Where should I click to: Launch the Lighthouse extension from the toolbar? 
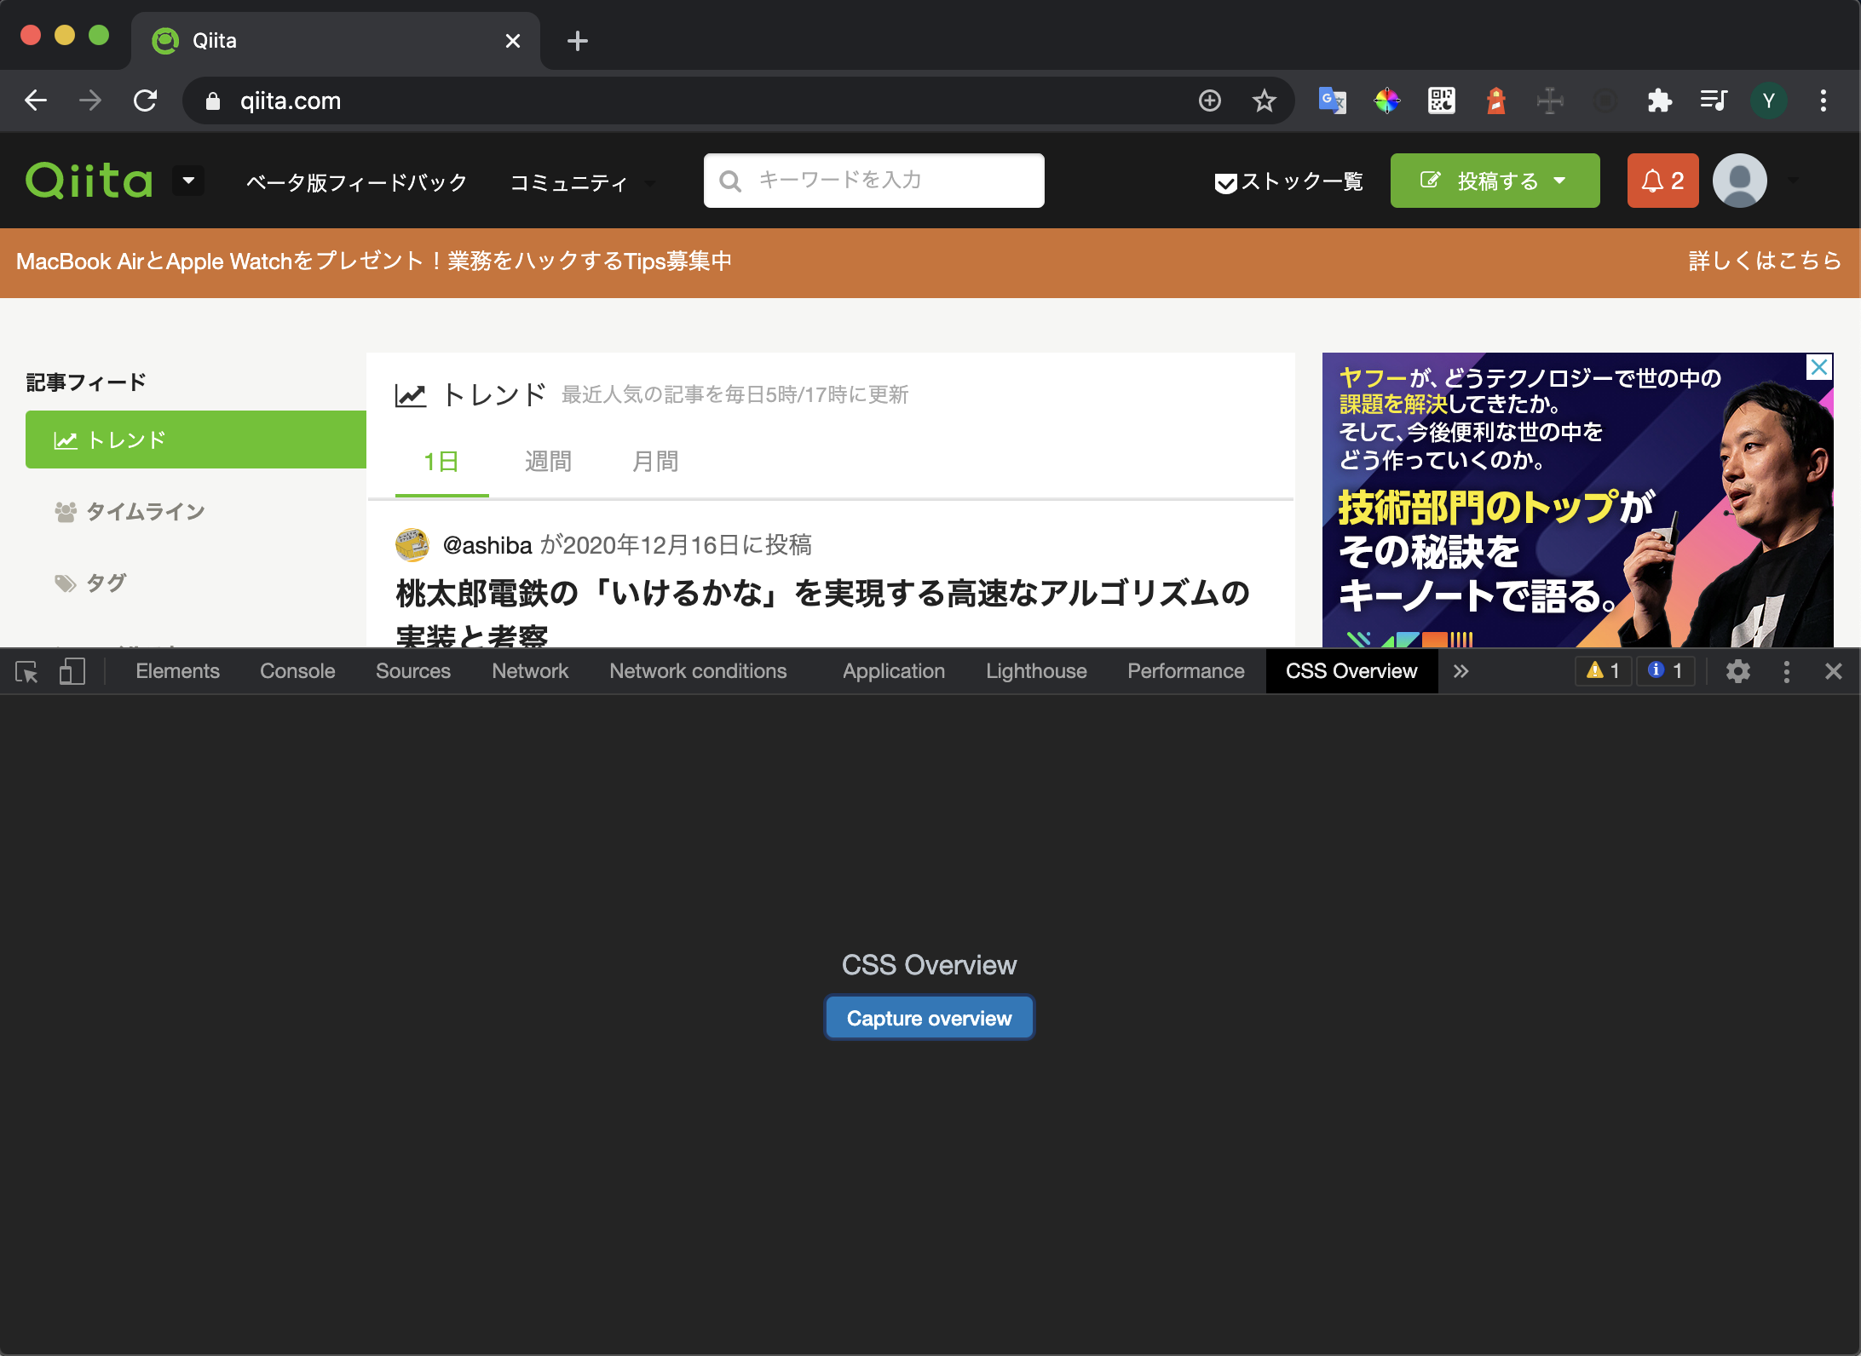[x=1496, y=101]
